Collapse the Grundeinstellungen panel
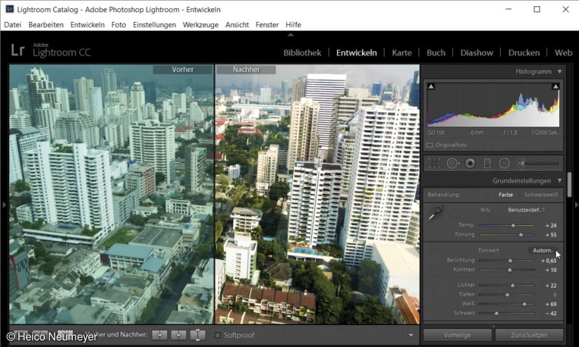 pyautogui.click(x=560, y=181)
